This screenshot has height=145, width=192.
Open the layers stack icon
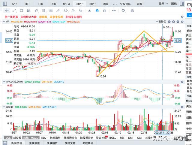[x=132, y=11]
